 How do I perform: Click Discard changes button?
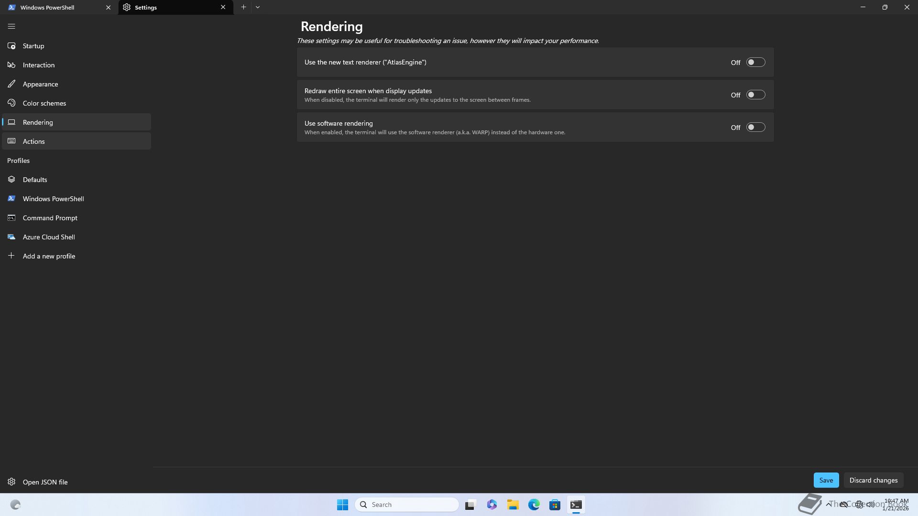[873, 480]
